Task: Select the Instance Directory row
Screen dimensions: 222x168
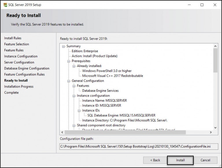Action: (x=125, y=120)
